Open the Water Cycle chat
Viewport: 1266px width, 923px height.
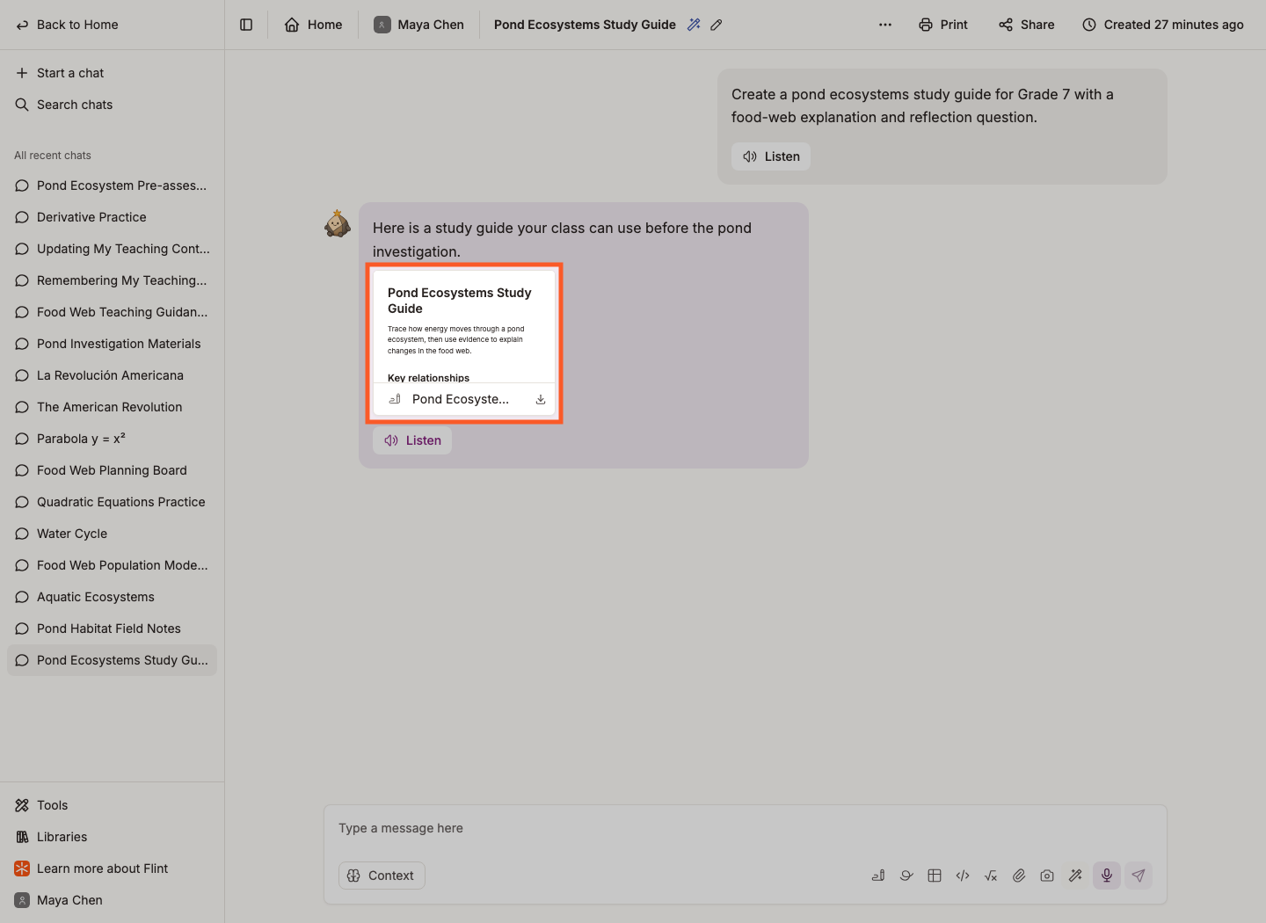[x=112, y=534]
